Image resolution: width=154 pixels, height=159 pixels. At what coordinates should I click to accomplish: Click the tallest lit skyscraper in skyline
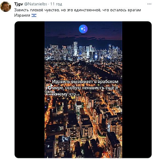[75, 48]
